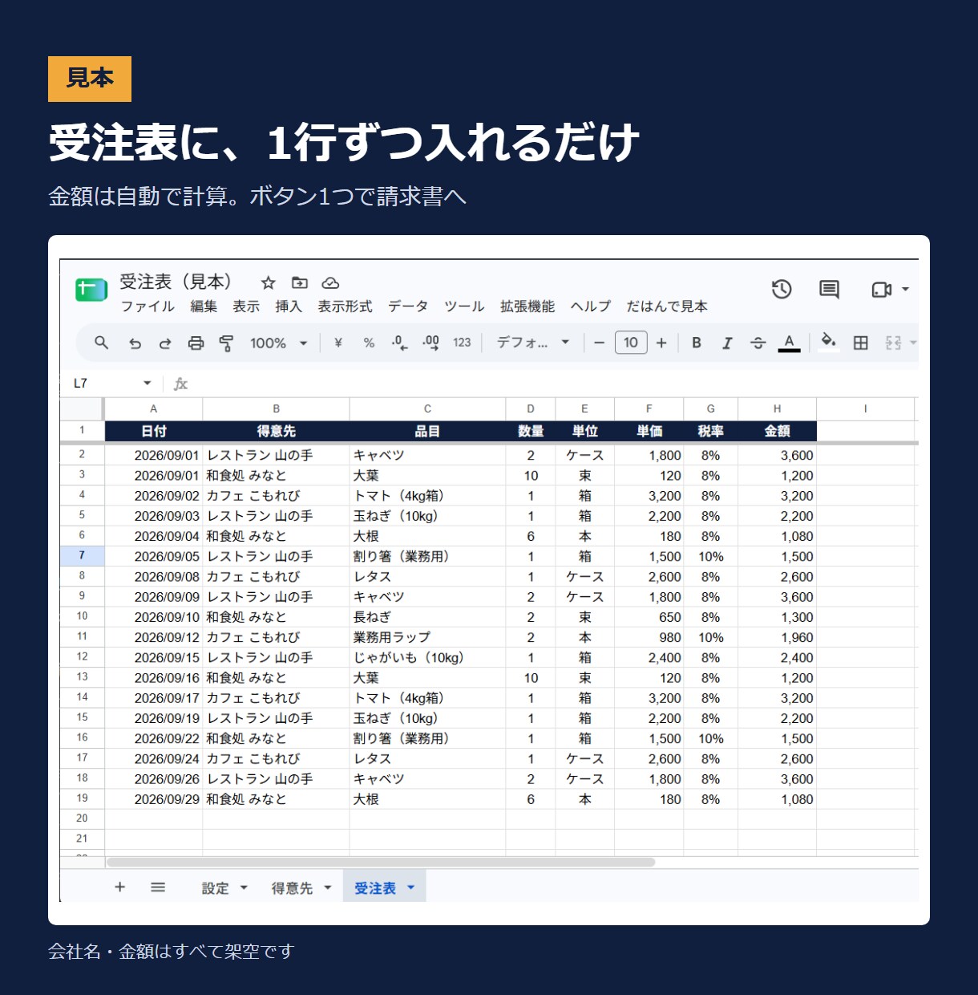Select column H header
Viewport: 978px width, 995px height.
[777, 408]
